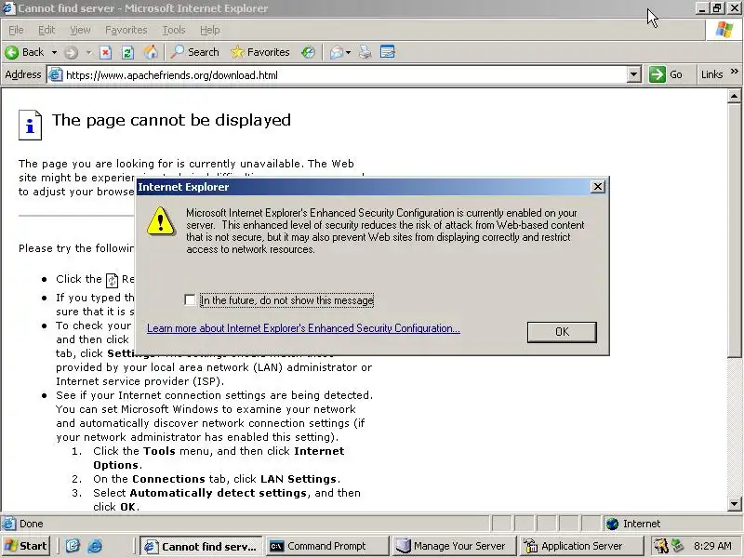Screen dimensions: 744x558
Task: Click the Mail envelope toolbar icon
Action: click(337, 52)
